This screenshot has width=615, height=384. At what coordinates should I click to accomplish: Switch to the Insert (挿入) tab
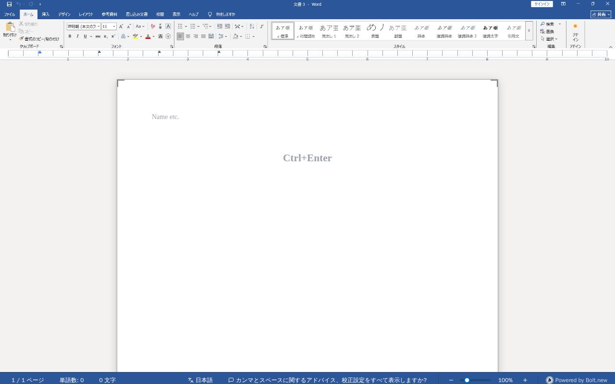tap(46, 14)
